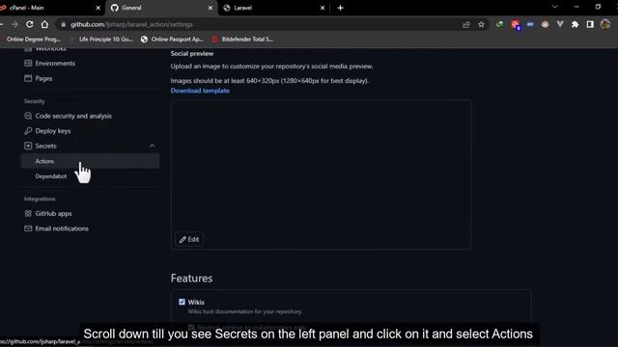Open the browser profile avatar

(605, 24)
